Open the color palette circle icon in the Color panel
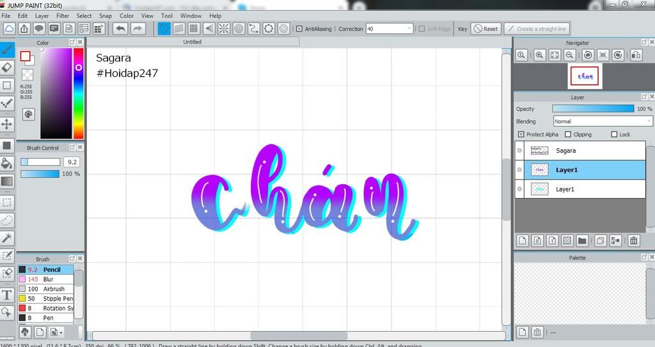Screen dimensions: 655x347 coord(28,114)
